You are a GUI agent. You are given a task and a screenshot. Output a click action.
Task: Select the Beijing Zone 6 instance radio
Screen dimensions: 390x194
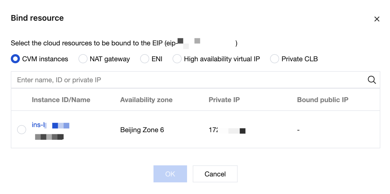coord(22,130)
